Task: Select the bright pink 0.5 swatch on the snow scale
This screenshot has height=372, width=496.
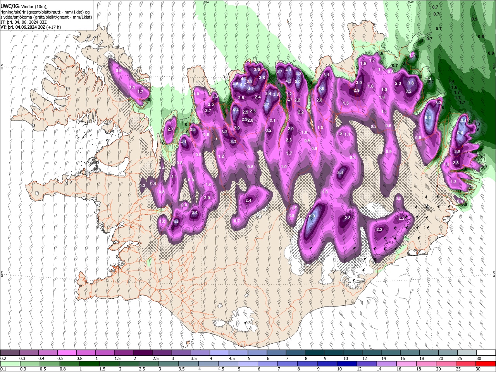Action: click(67, 353)
